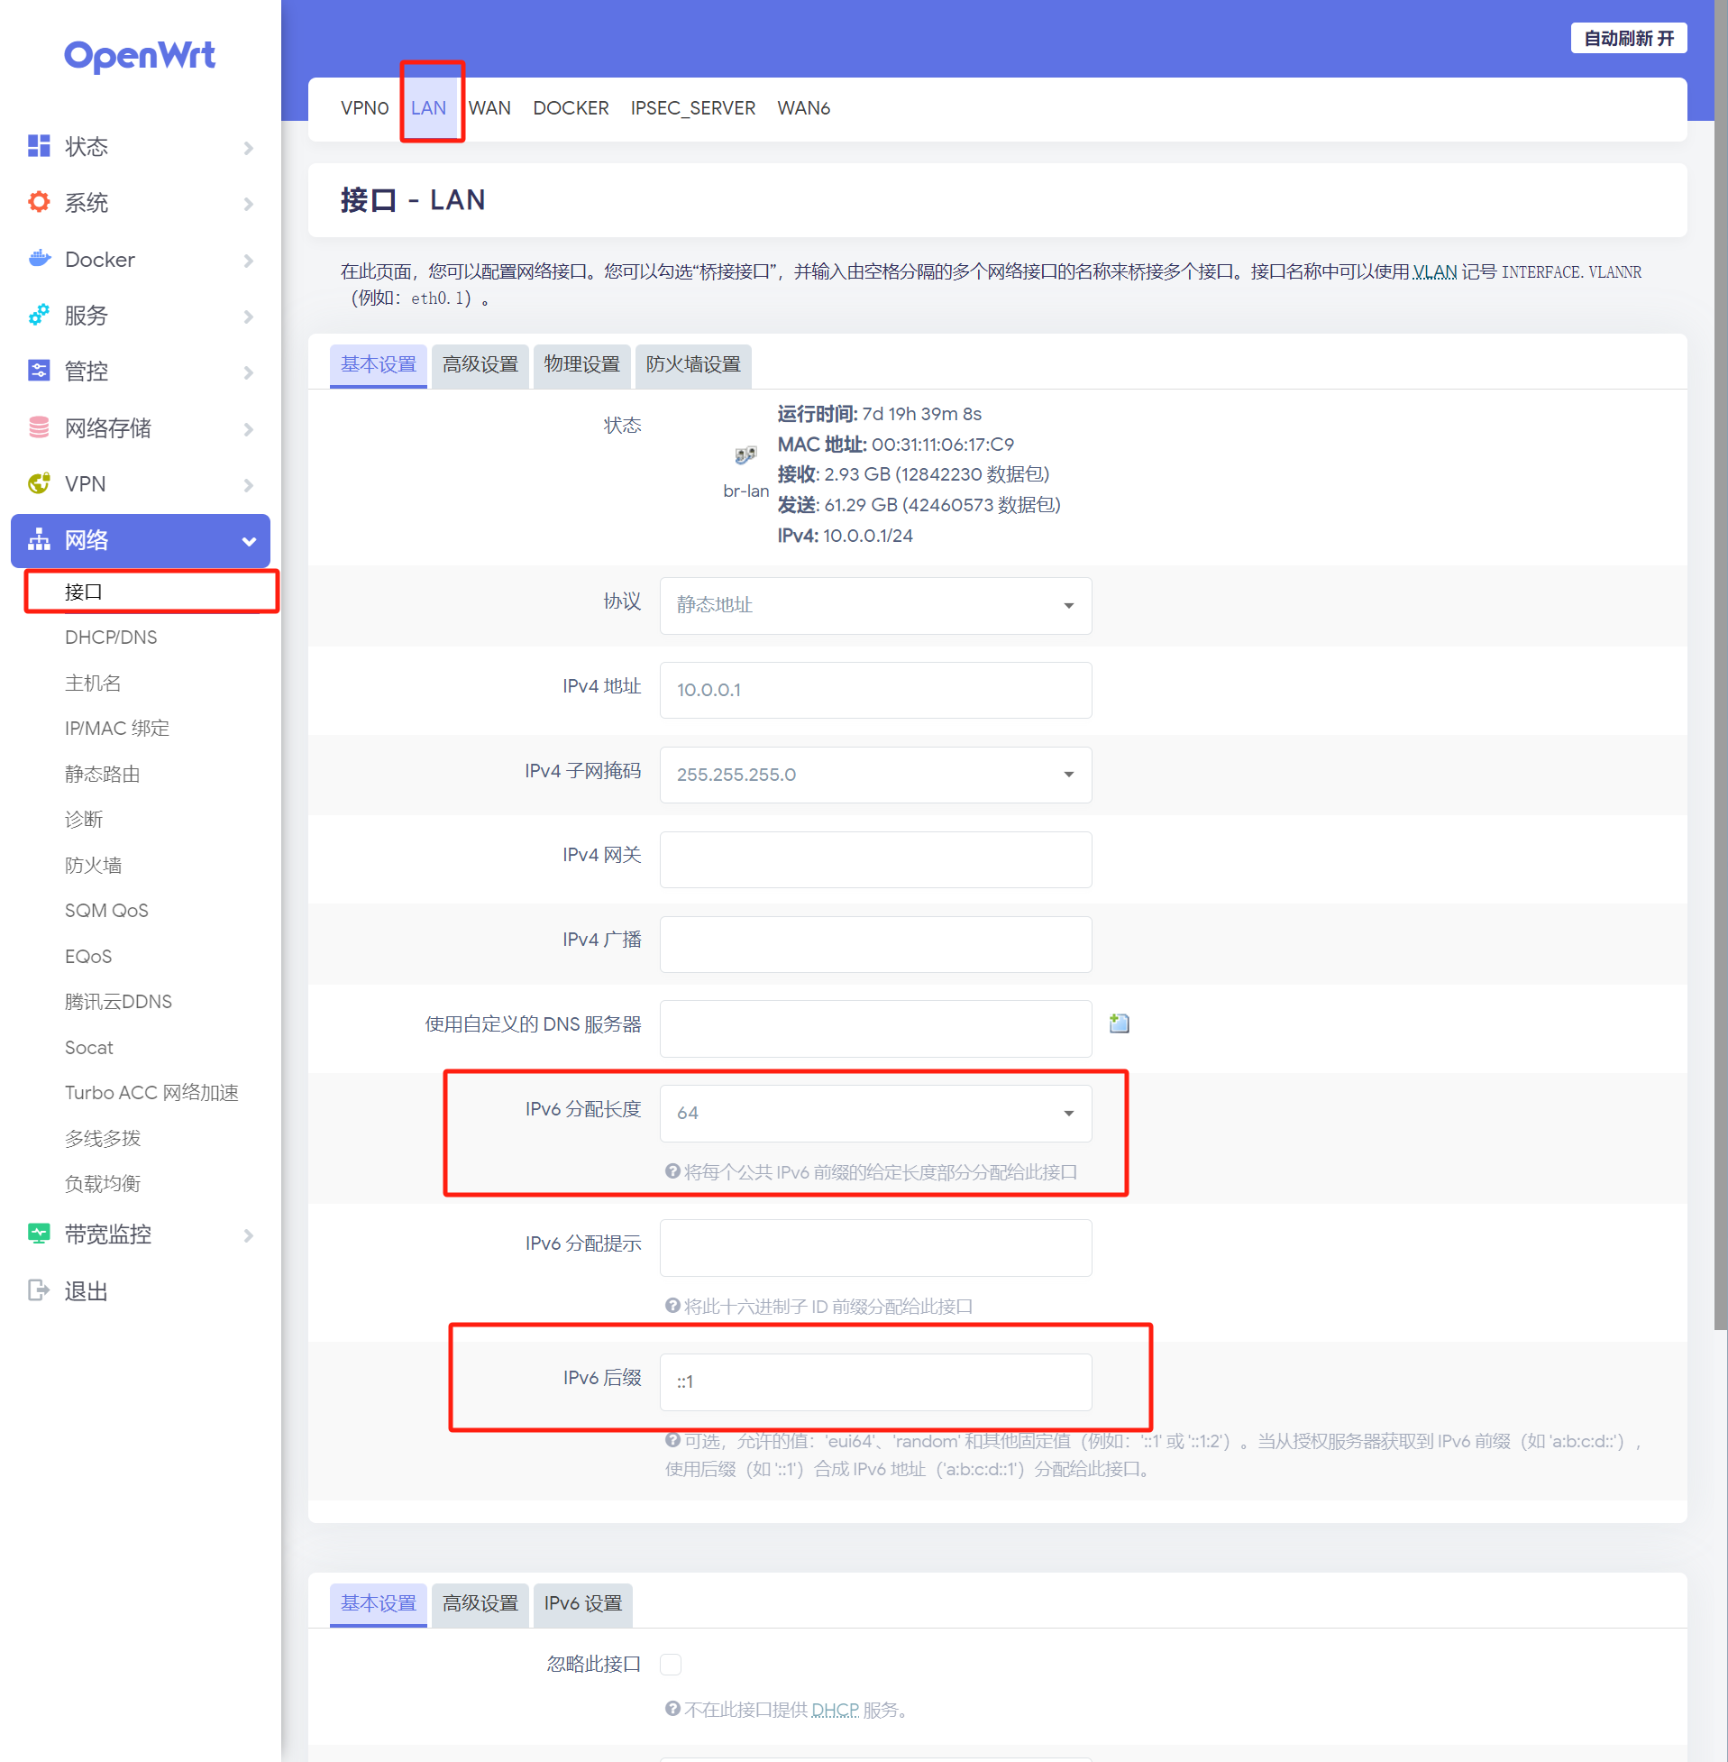
Task: Click the Services gears icon
Action: [x=39, y=315]
